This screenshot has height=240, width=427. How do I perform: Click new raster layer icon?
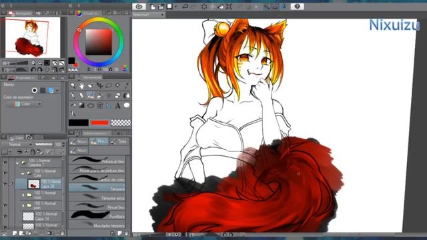15,233
